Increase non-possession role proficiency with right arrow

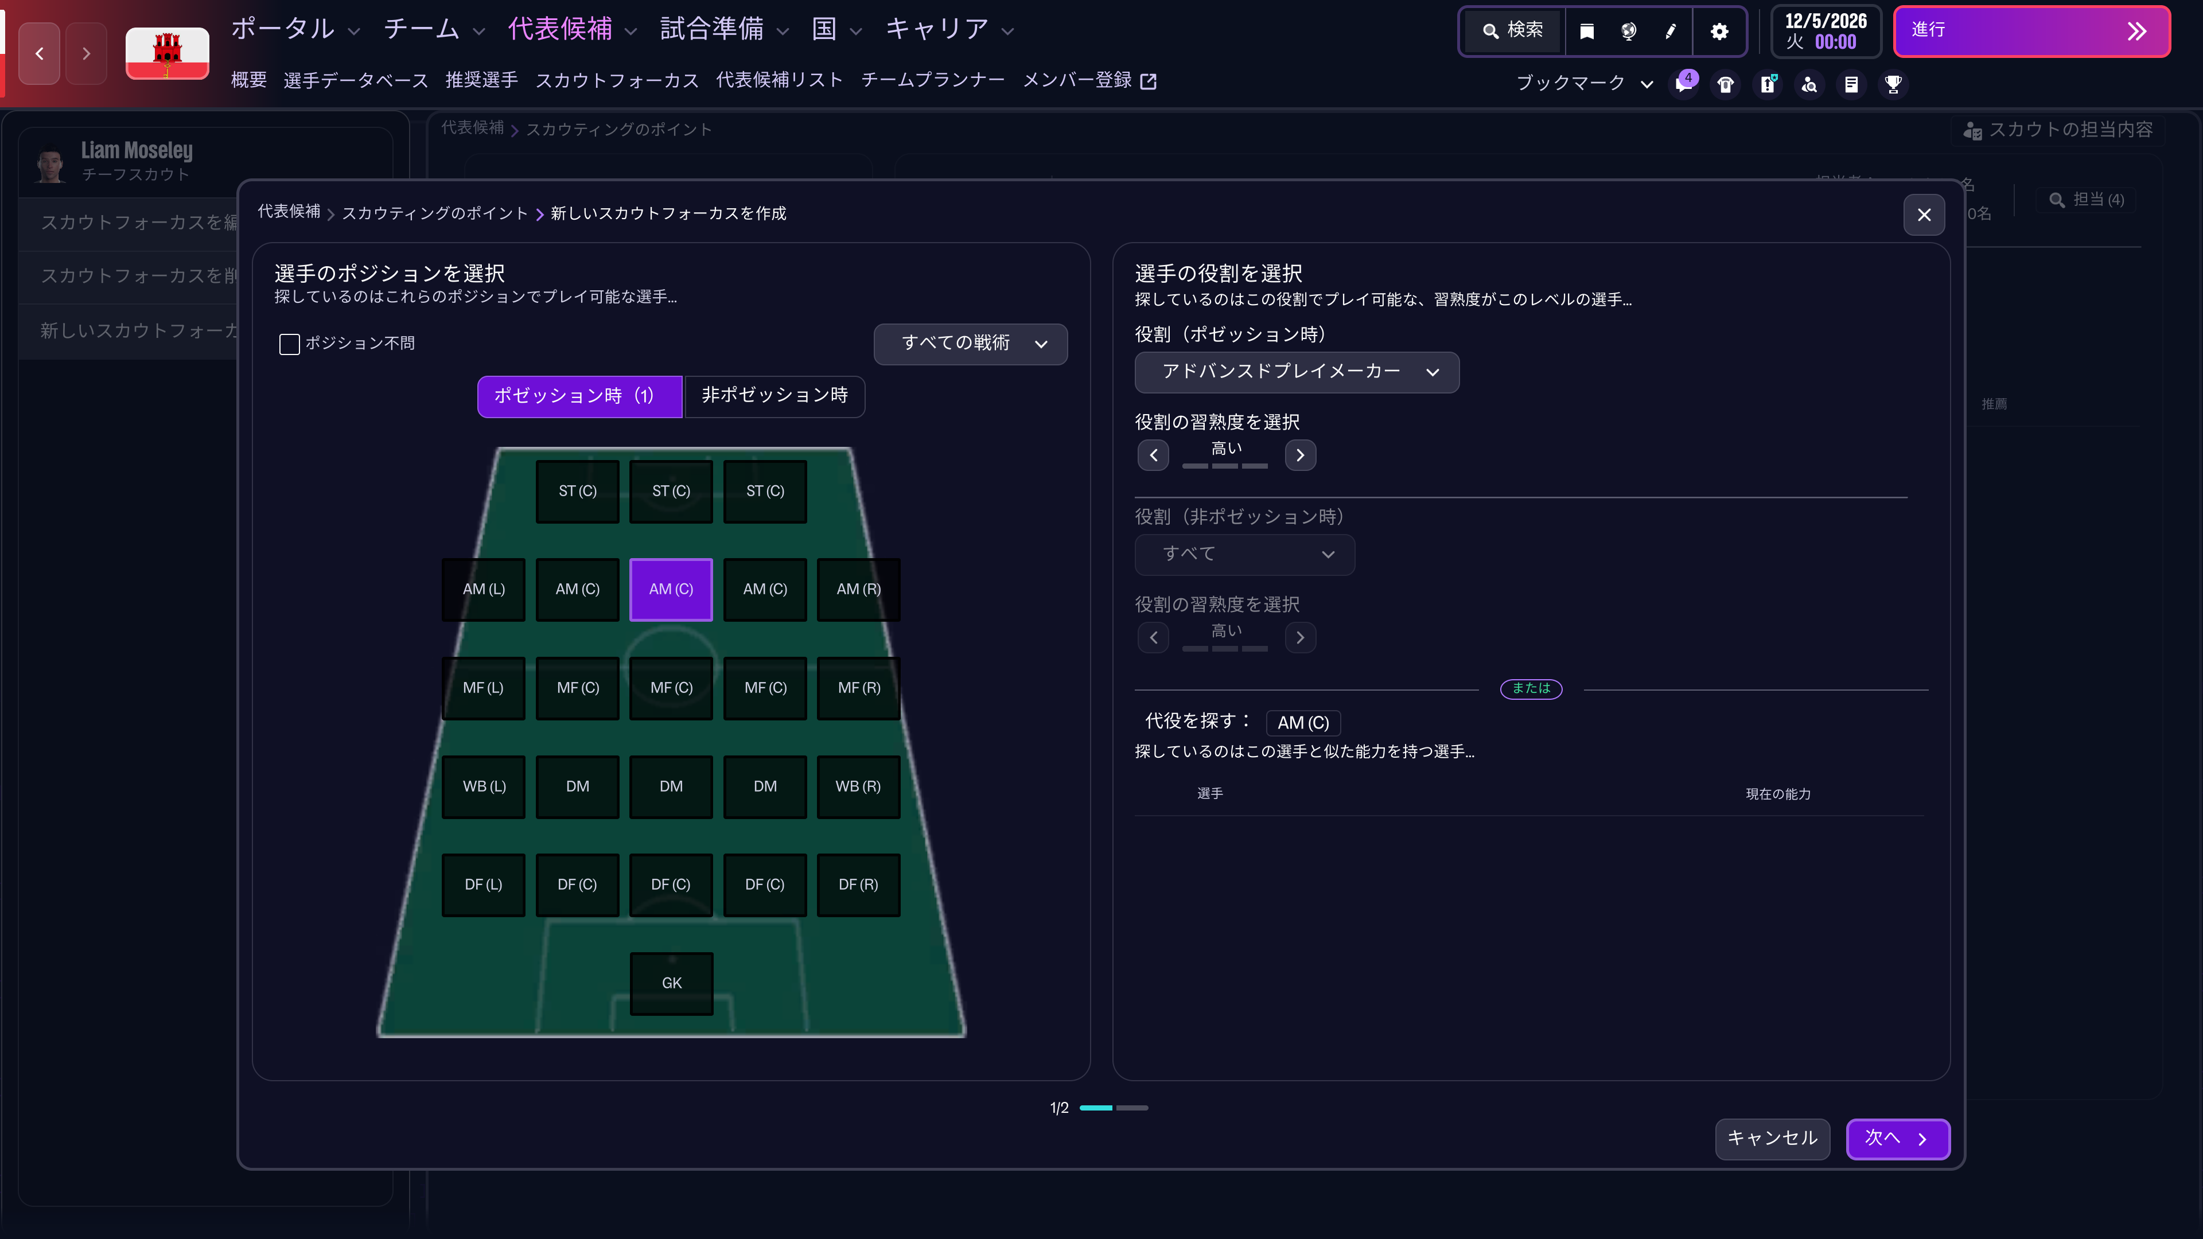(1300, 637)
